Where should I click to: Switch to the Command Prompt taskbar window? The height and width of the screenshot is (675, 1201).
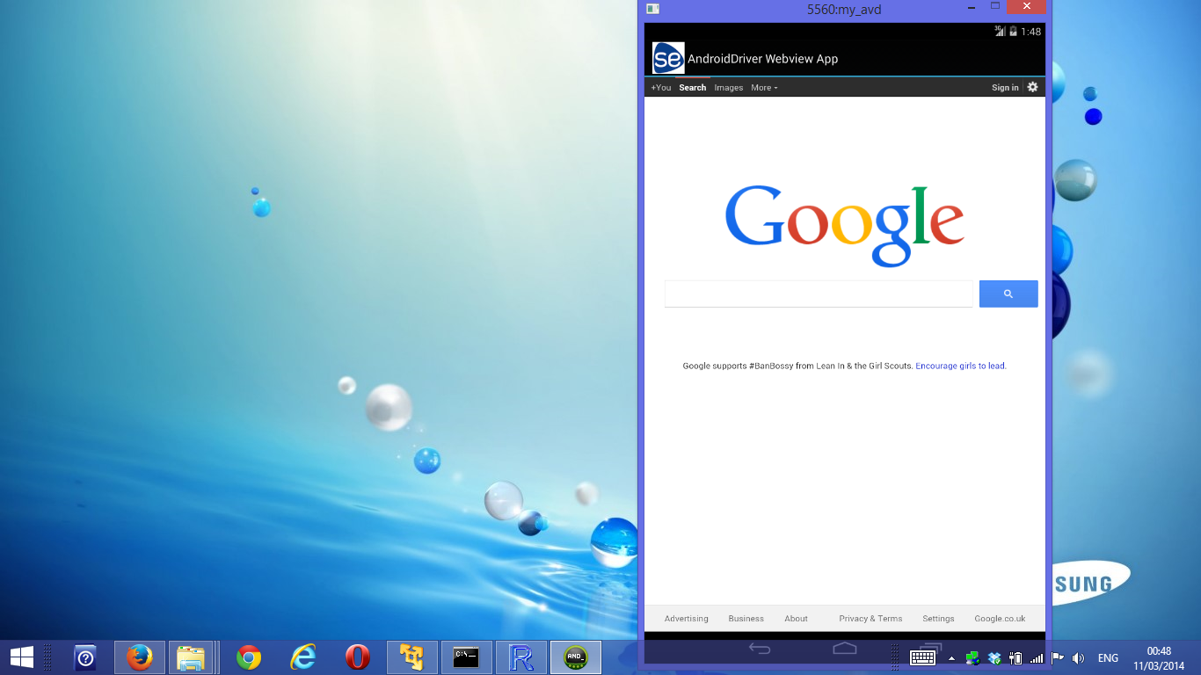[x=466, y=657]
